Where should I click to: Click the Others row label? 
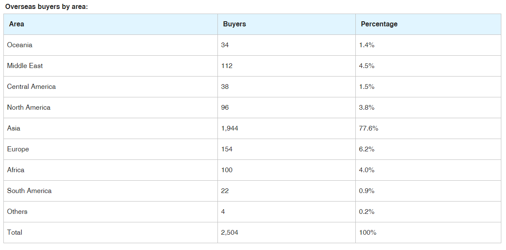point(17,212)
